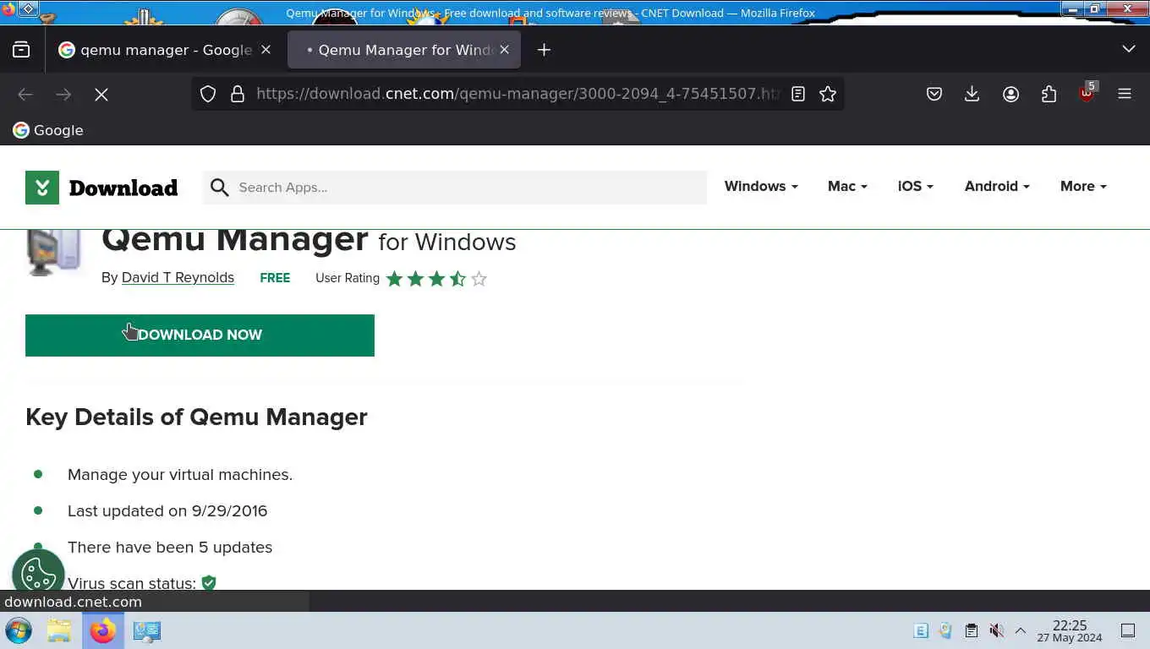Toggle reader view icon
The width and height of the screenshot is (1150, 649).
point(797,94)
